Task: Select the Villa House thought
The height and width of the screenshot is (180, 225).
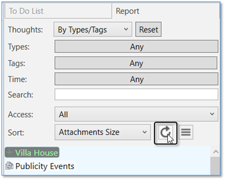Action: (36, 153)
